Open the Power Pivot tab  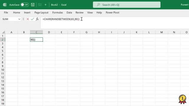113,12
